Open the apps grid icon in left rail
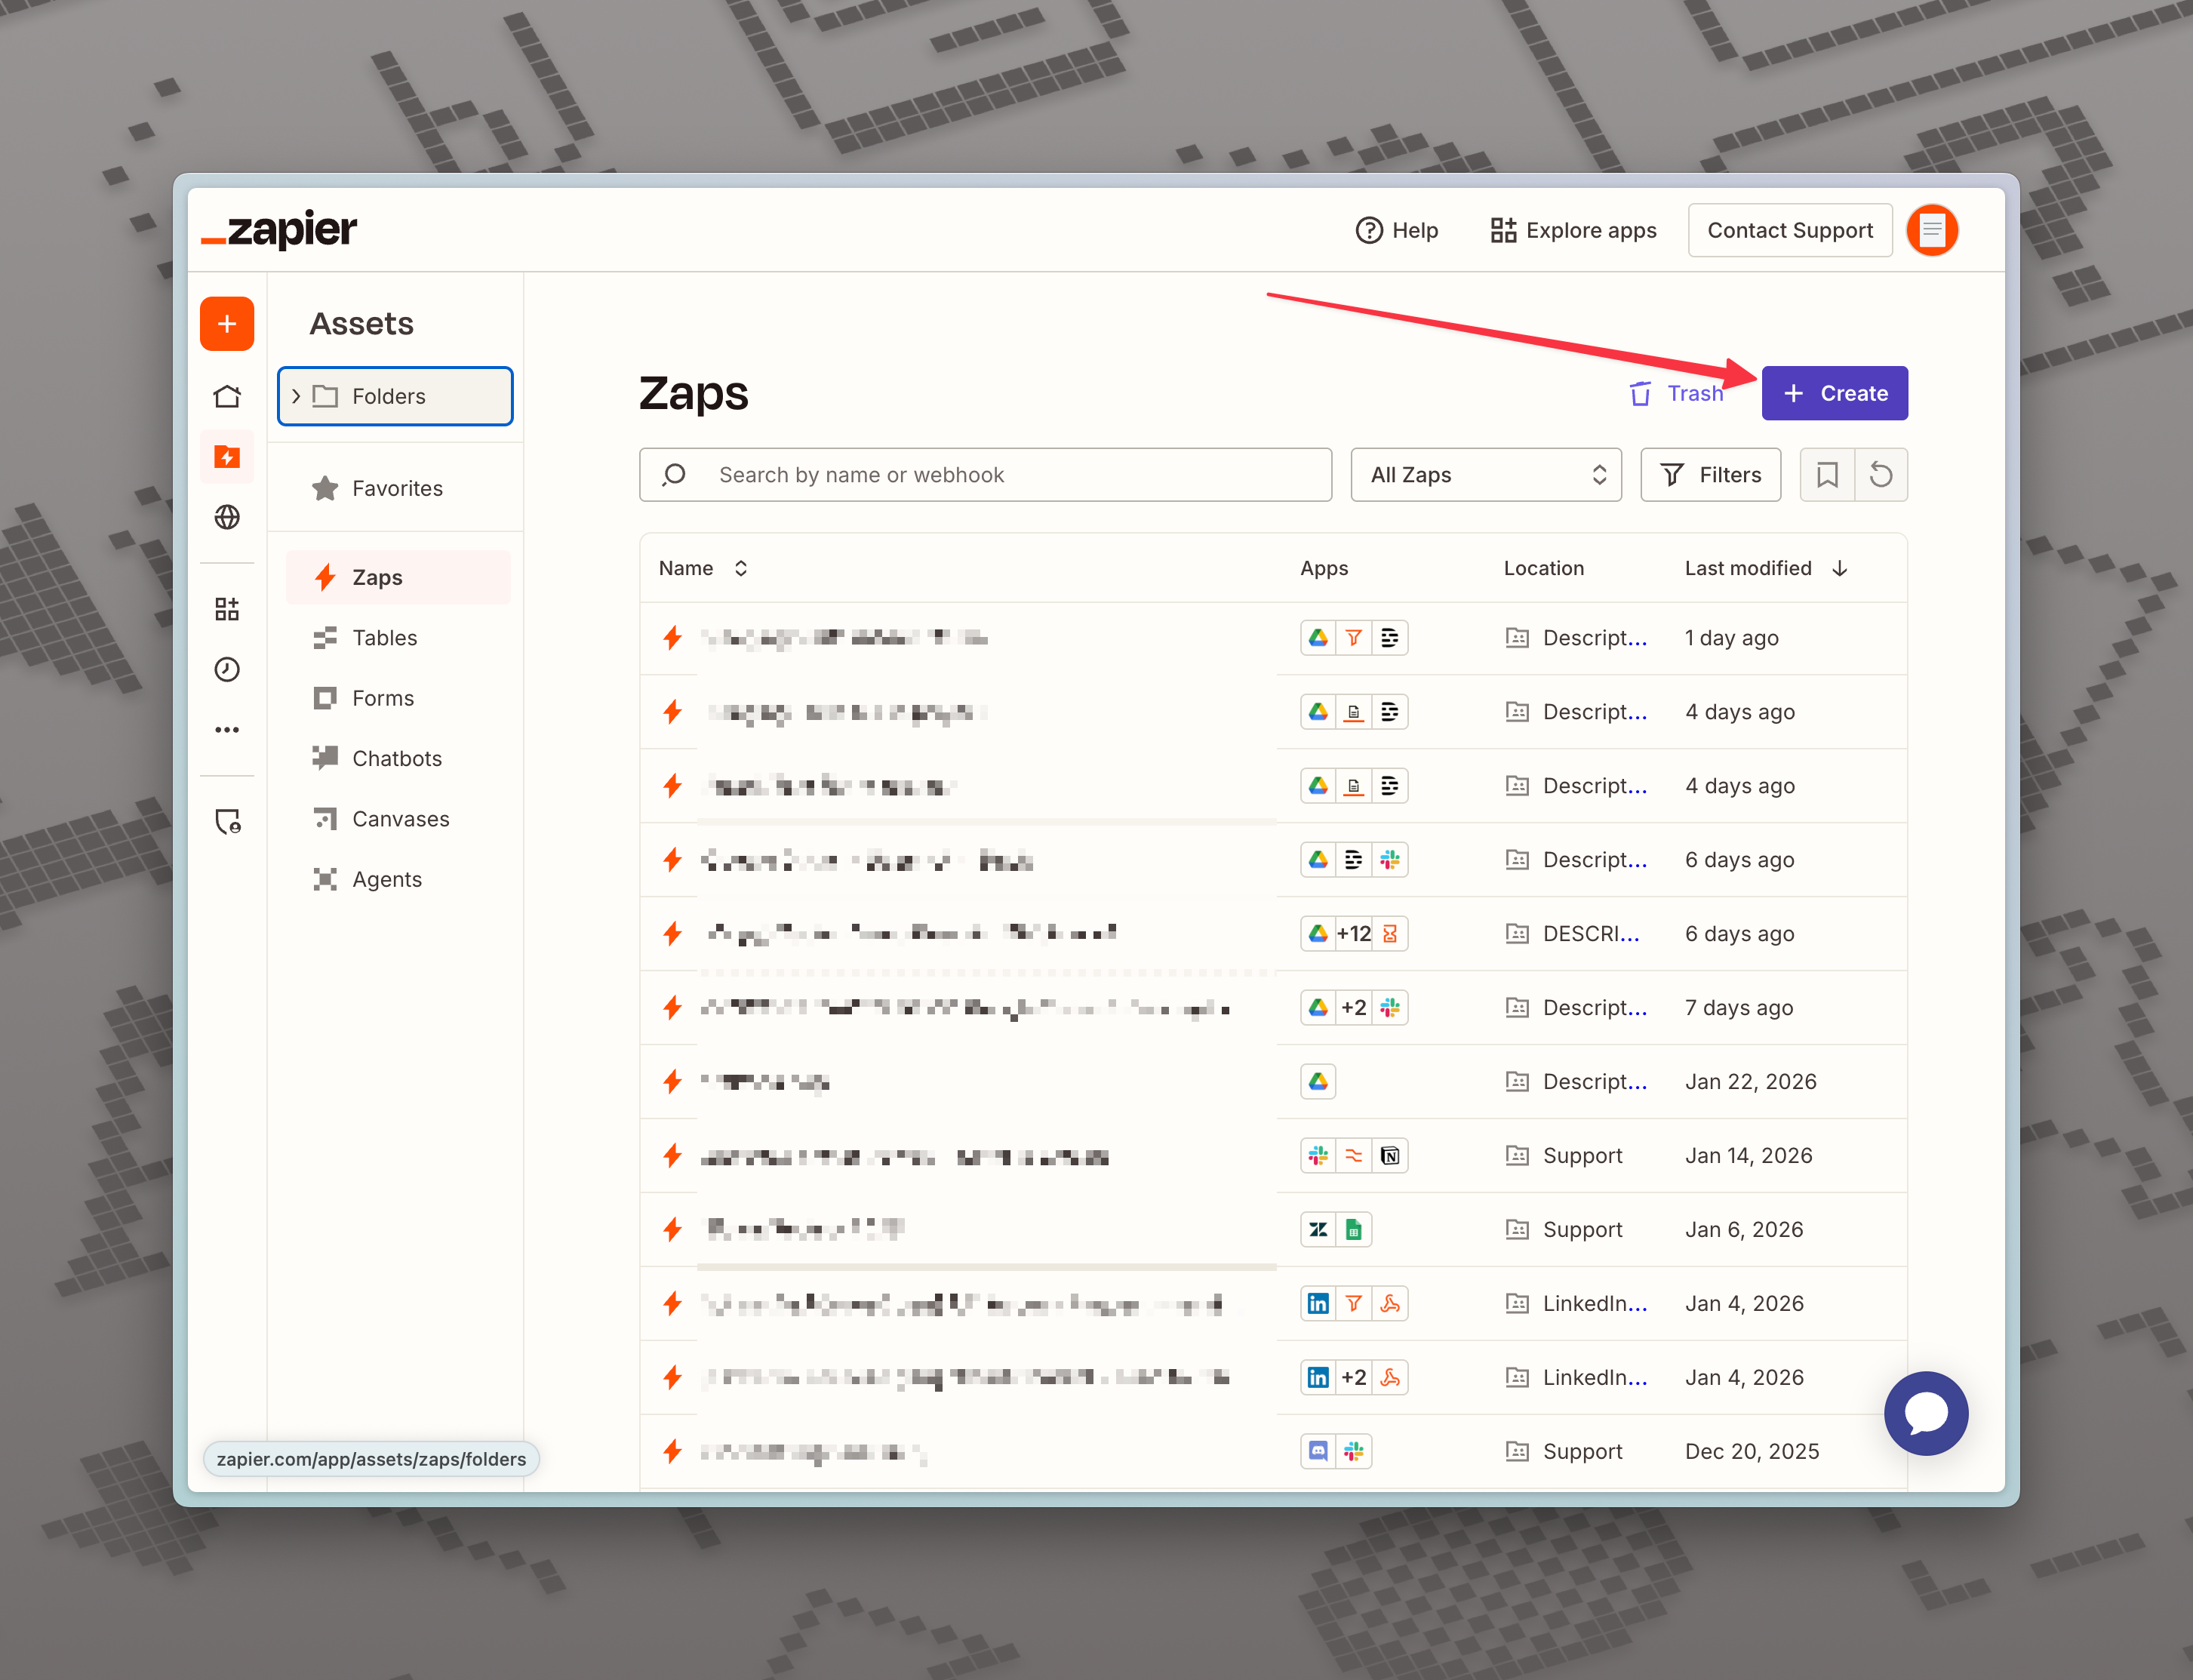 227,609
